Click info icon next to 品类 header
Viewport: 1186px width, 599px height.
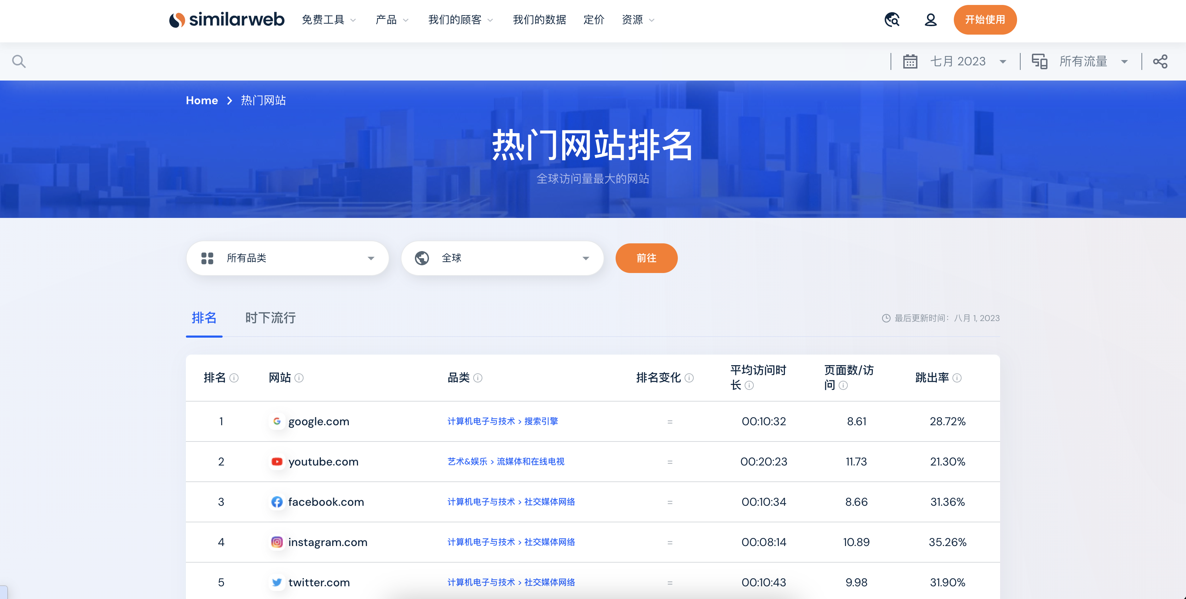(478, 378)
